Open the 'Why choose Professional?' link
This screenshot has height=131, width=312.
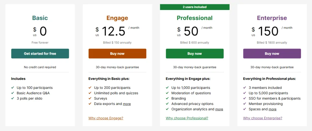click(x=187, y=118)
